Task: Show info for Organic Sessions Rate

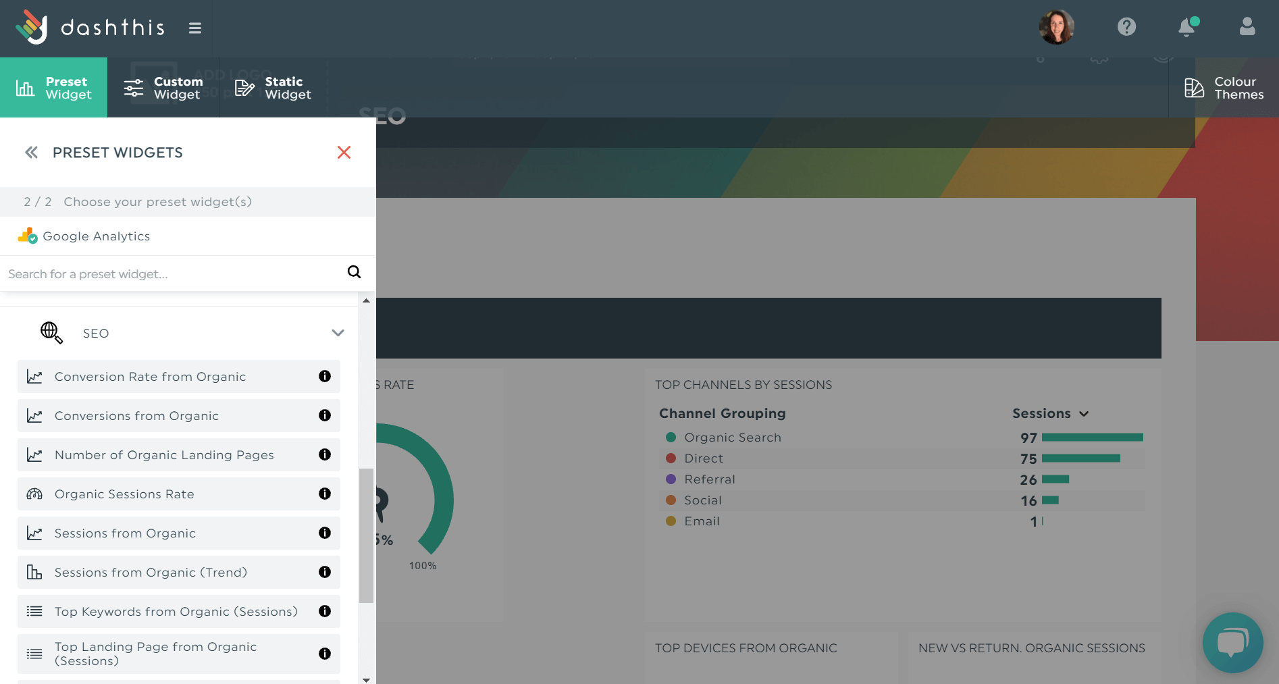Action: (325, 494)
